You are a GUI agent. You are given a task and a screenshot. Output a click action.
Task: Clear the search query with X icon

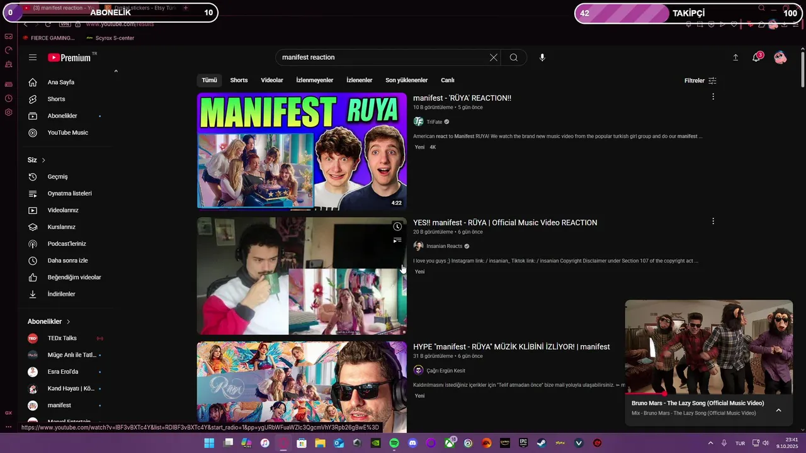(x=494, y=57)
